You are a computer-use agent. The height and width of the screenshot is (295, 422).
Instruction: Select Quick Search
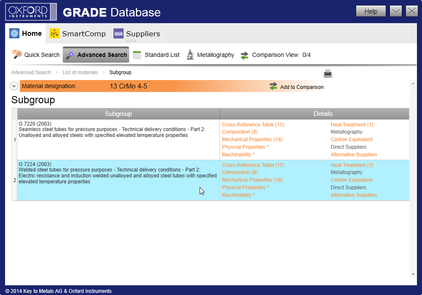pos(36,55)
